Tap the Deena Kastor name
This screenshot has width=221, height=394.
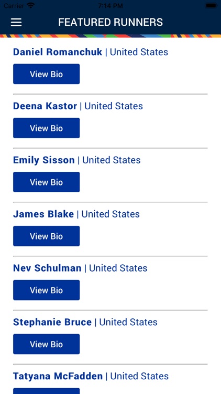(x=45, y=106)
